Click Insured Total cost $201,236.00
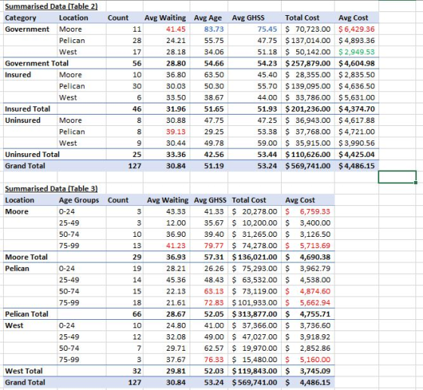This screenshot has width=423, height=390. point(308,109)
